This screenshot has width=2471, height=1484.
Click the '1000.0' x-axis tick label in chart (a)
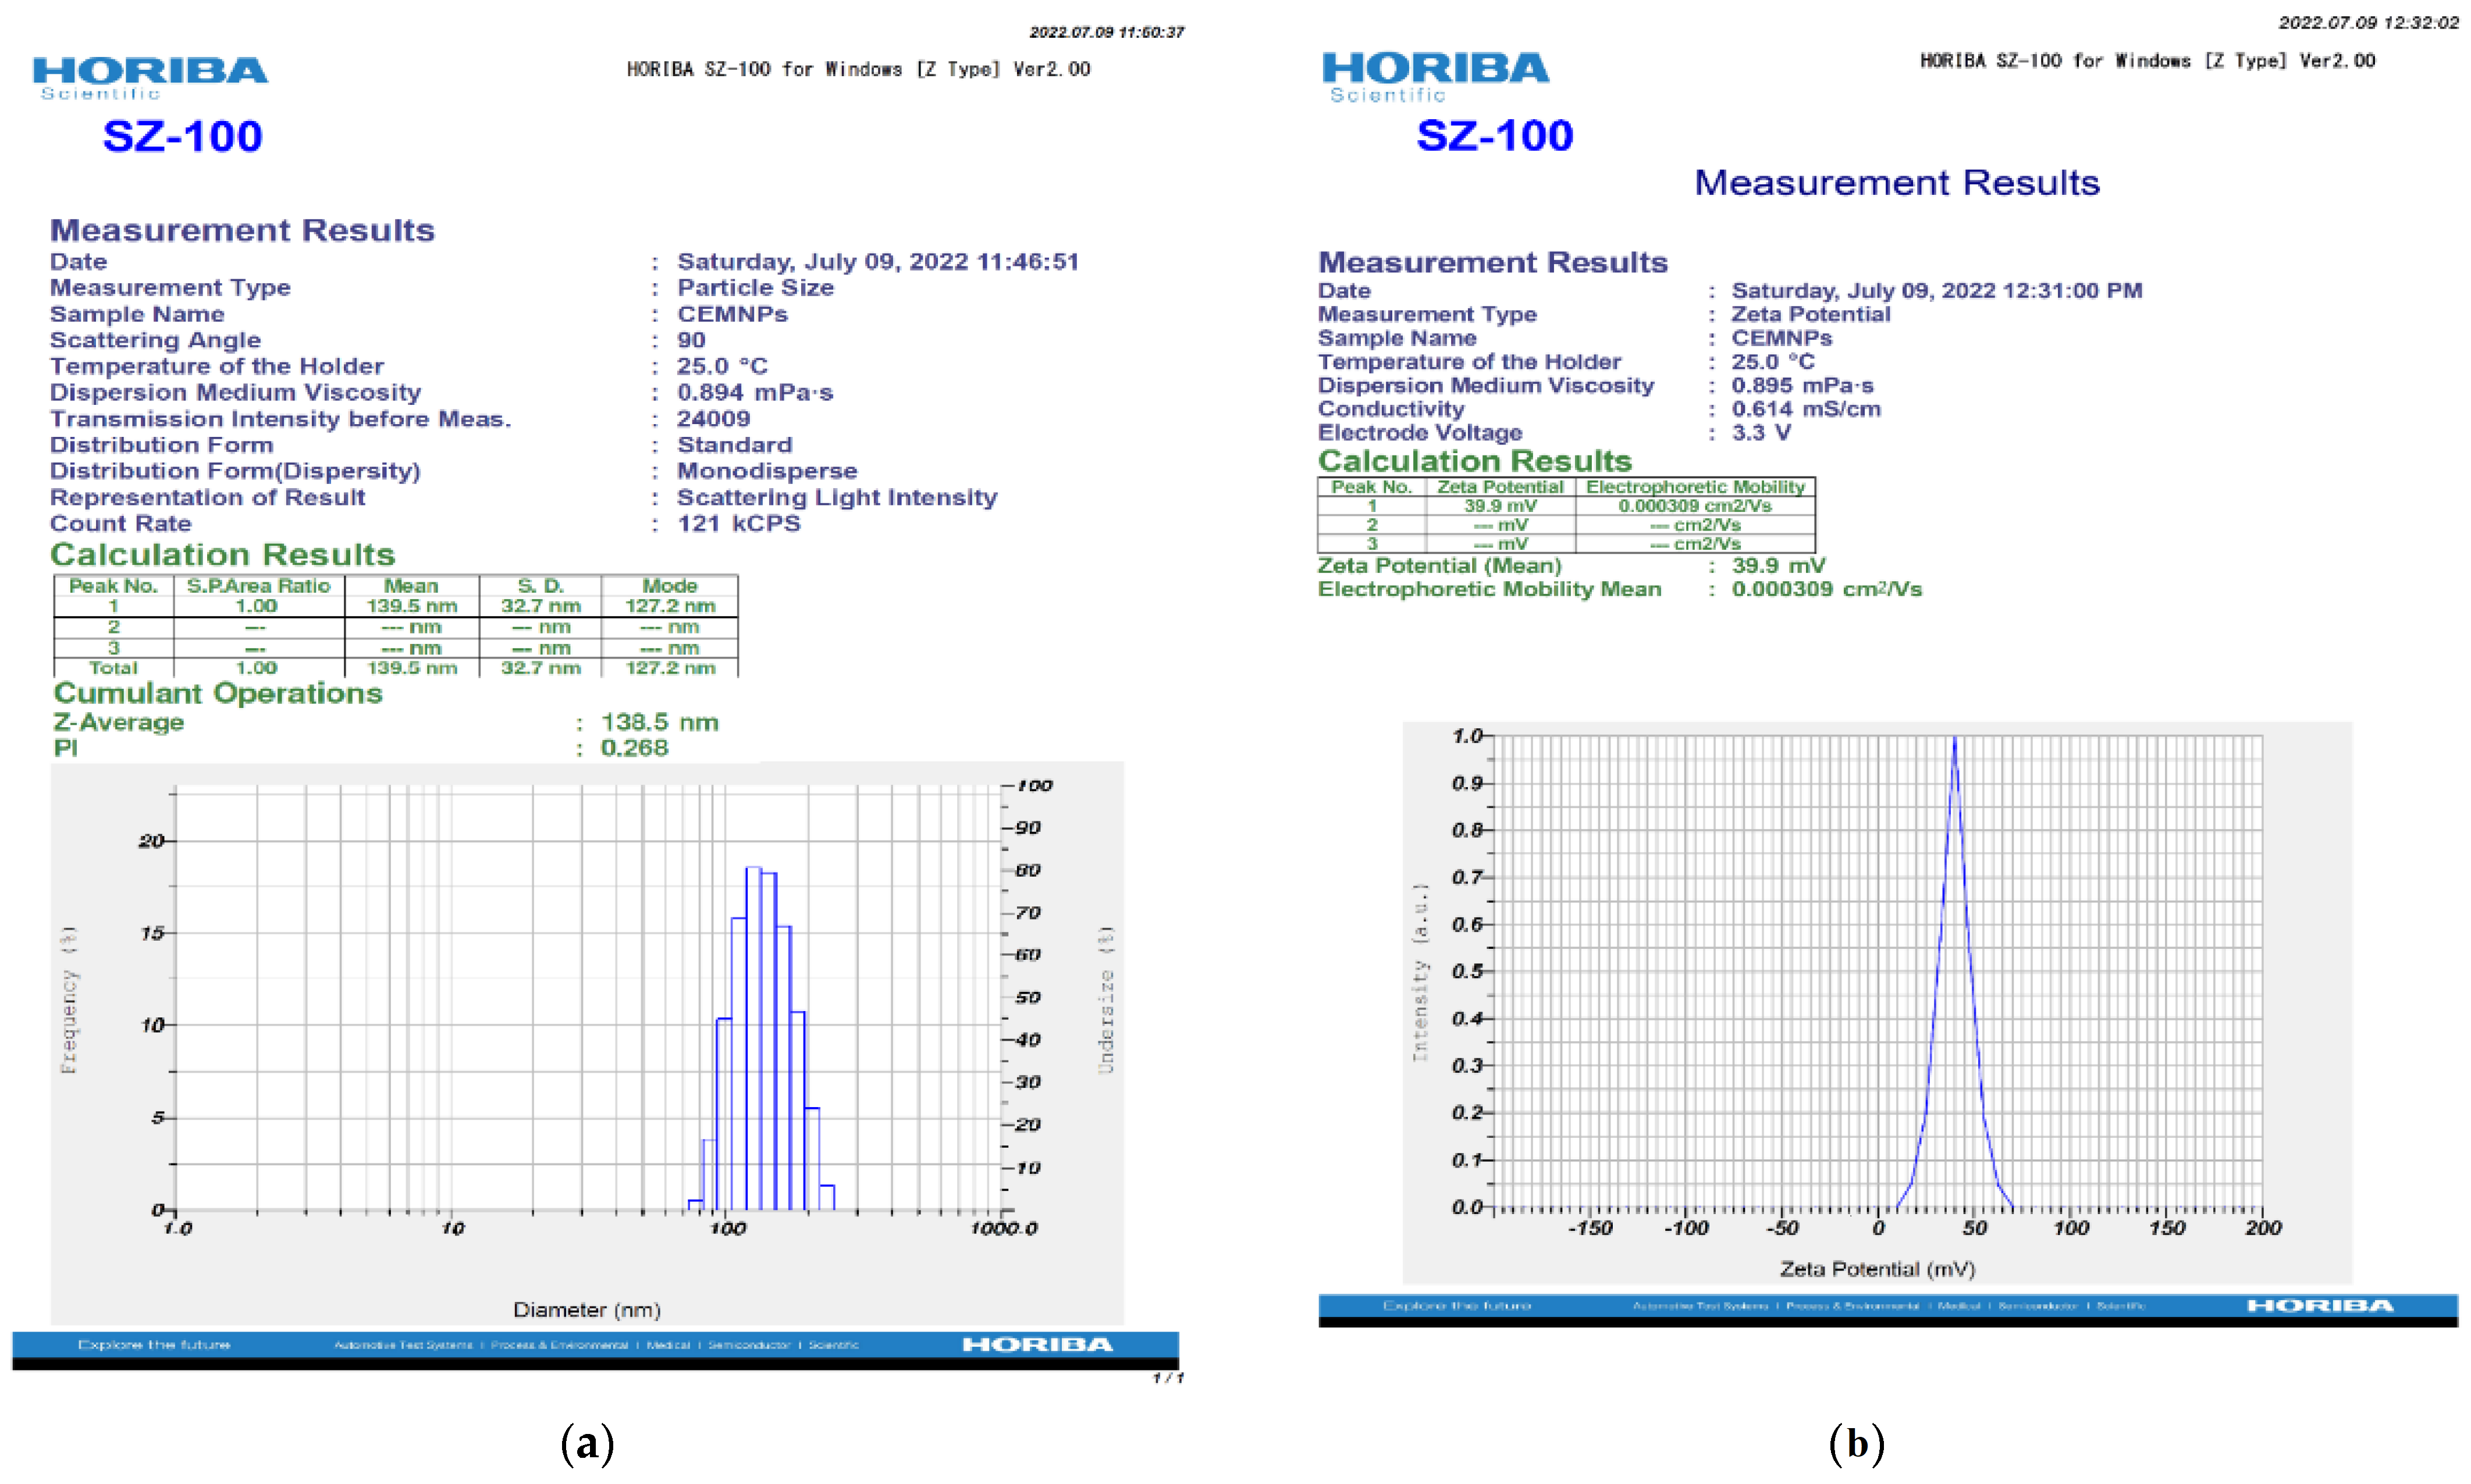1004,1229
